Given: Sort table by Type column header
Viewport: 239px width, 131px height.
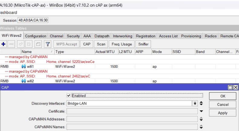Looking at the screenshot, I should (75, 52).
